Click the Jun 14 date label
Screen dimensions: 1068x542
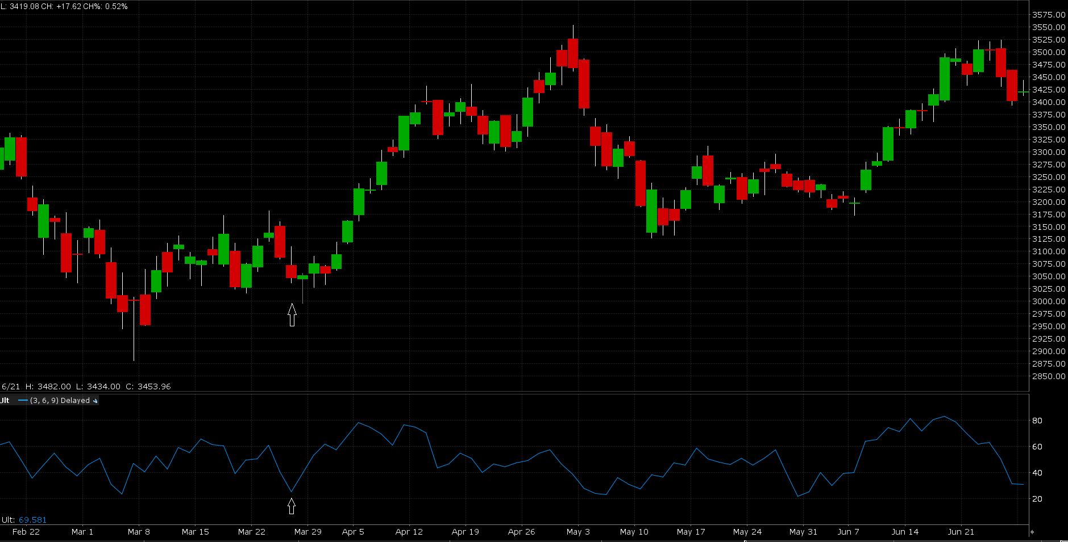(905, 532)
